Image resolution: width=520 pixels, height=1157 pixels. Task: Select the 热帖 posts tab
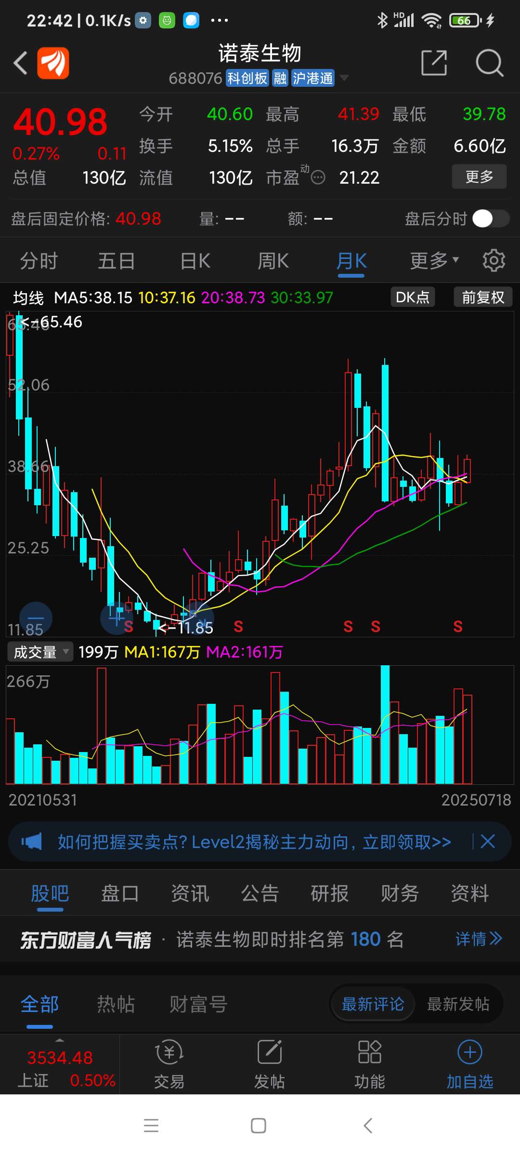(116, 1004)
